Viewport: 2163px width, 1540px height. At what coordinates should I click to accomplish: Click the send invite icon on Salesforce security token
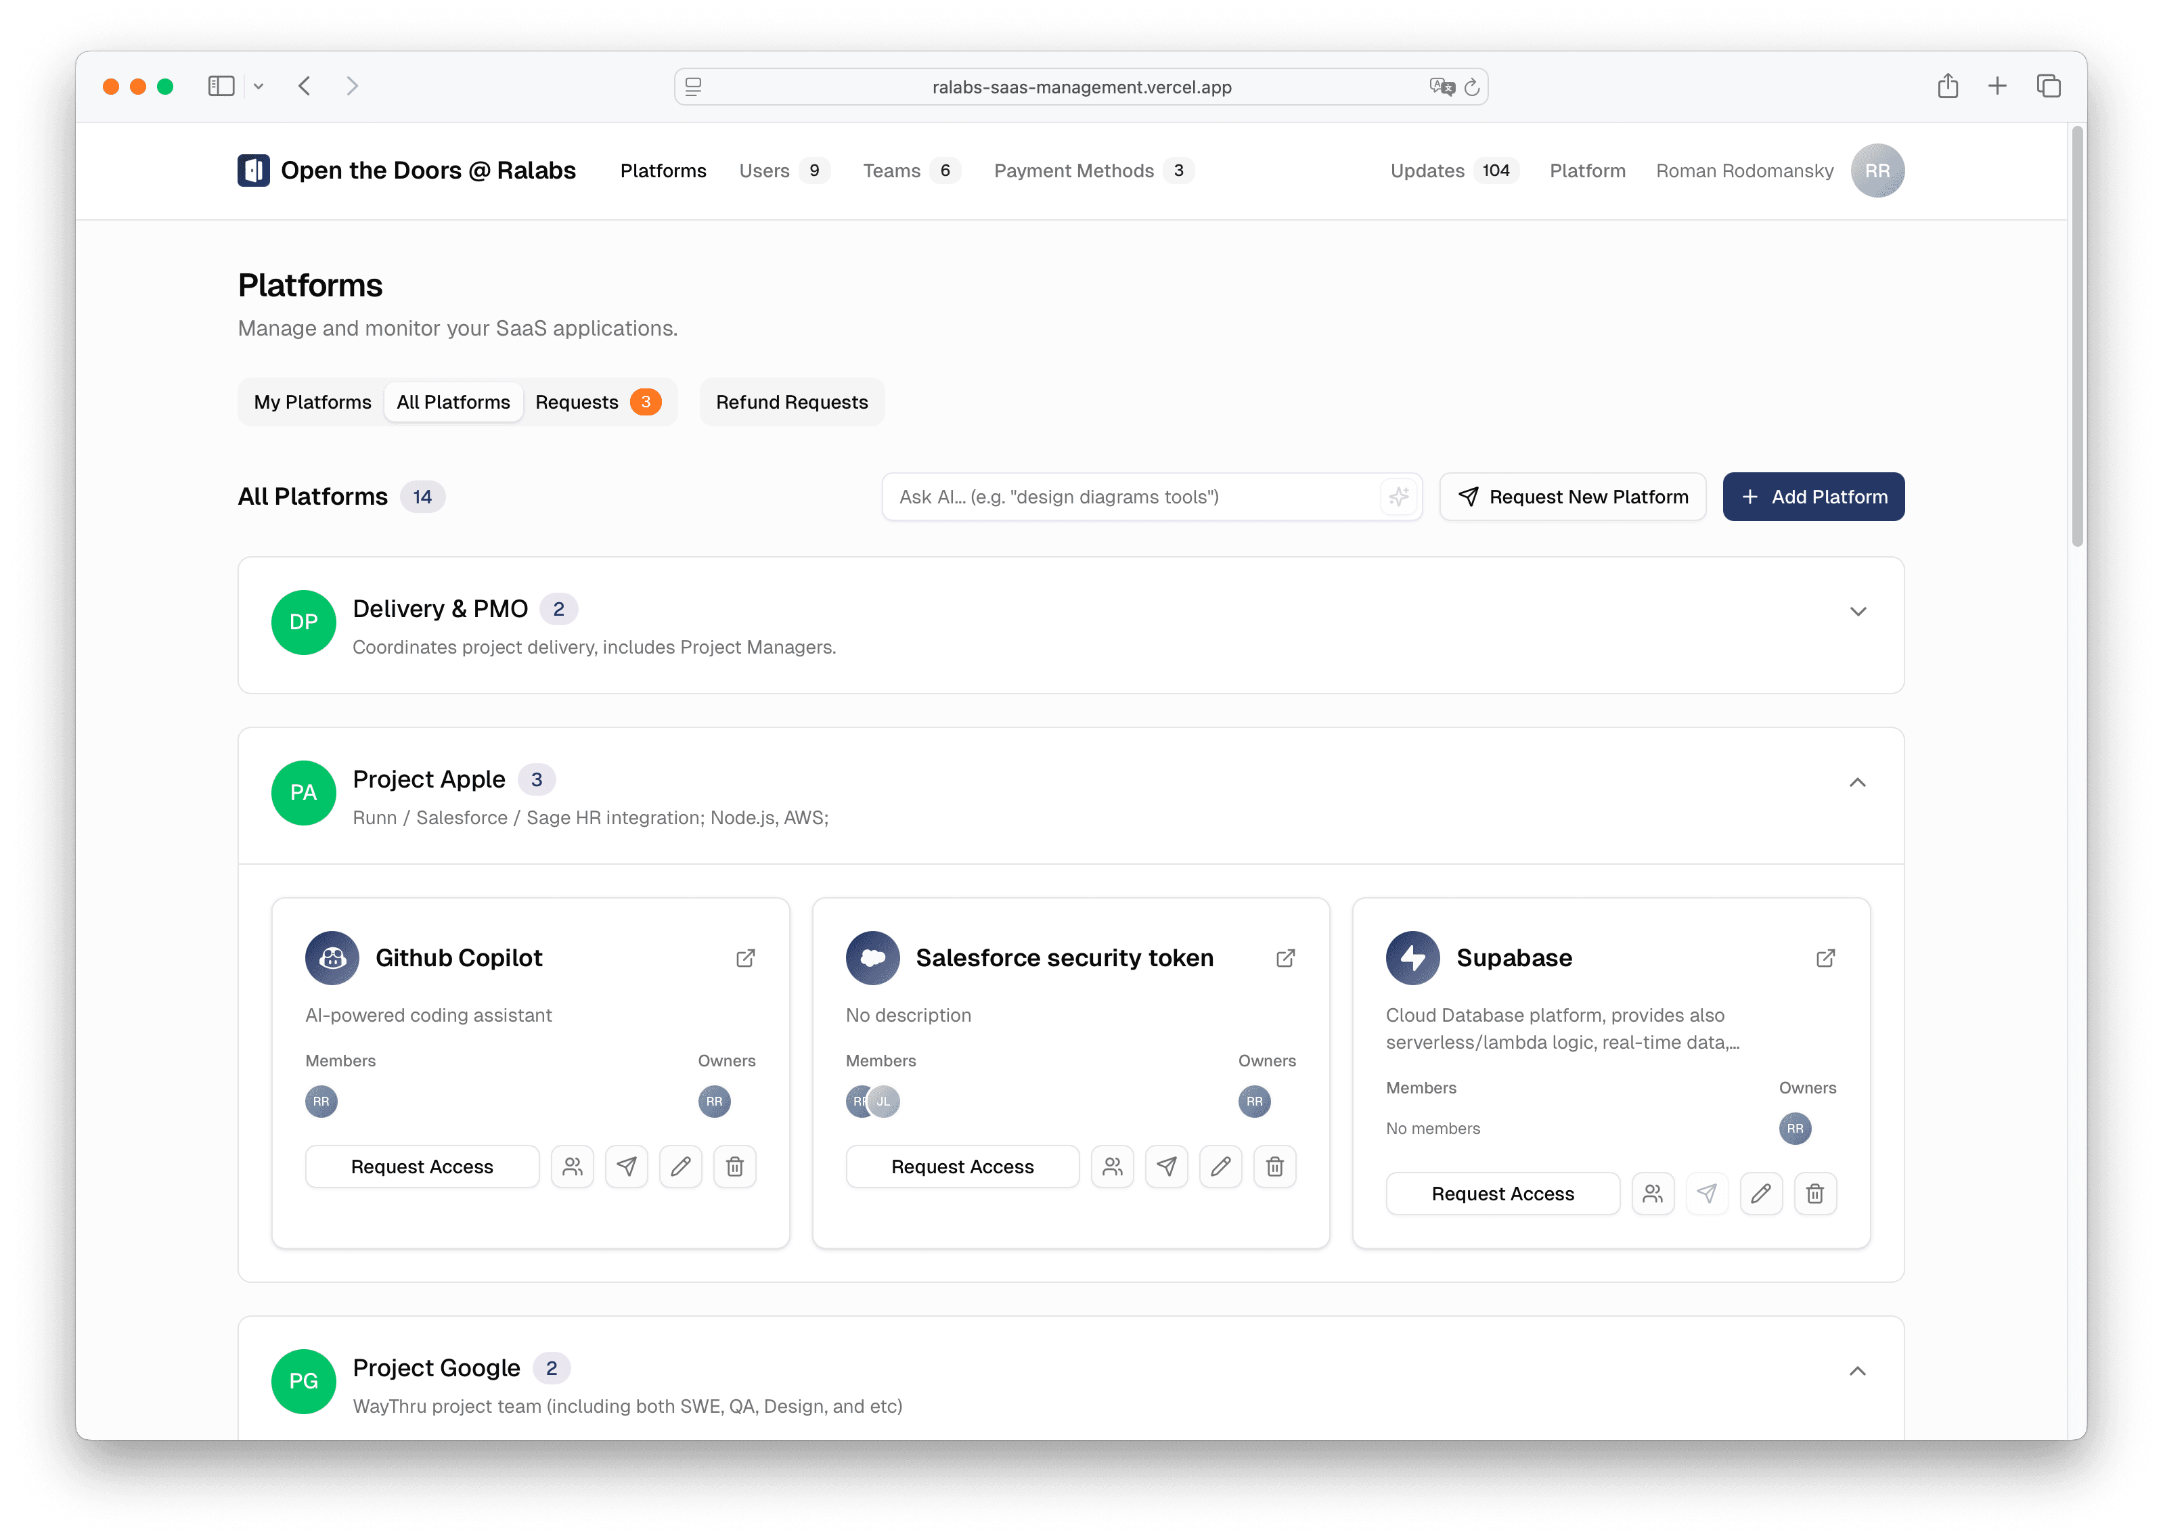click(1166, 1167)
